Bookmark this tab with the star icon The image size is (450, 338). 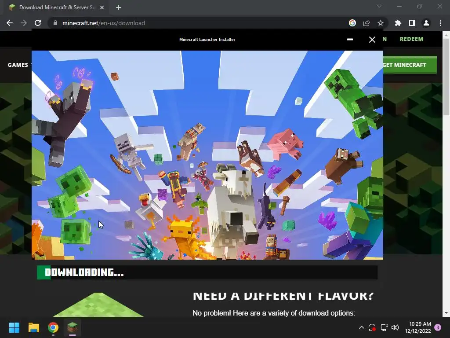pyautogui.click(x=381, y=23)
